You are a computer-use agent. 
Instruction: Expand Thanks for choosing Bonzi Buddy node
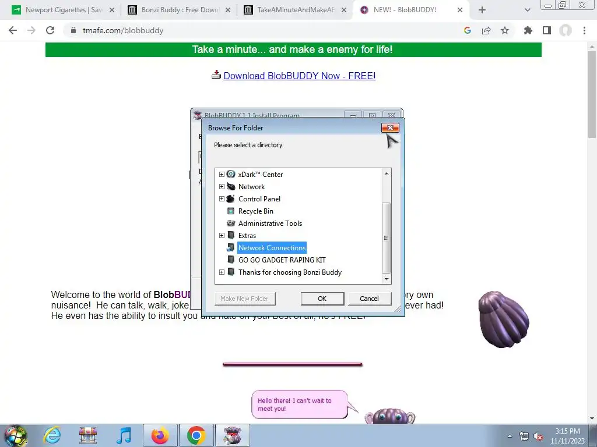[x=222, y=272]
